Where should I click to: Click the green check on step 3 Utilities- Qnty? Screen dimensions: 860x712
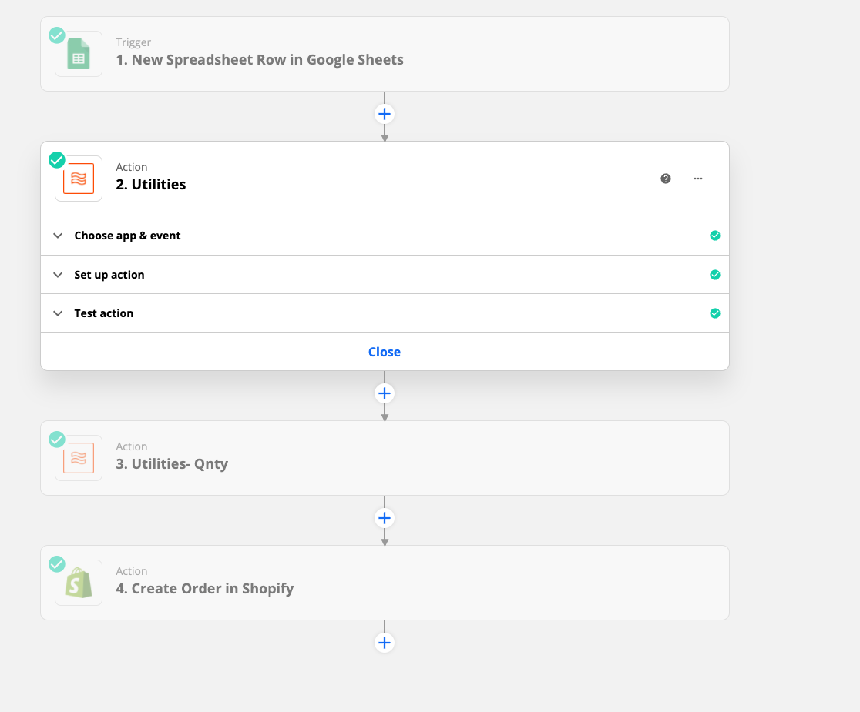click(56, 440)
